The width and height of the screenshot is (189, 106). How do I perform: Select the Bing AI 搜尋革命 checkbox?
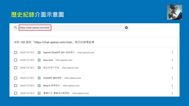[x=16, y=86]
